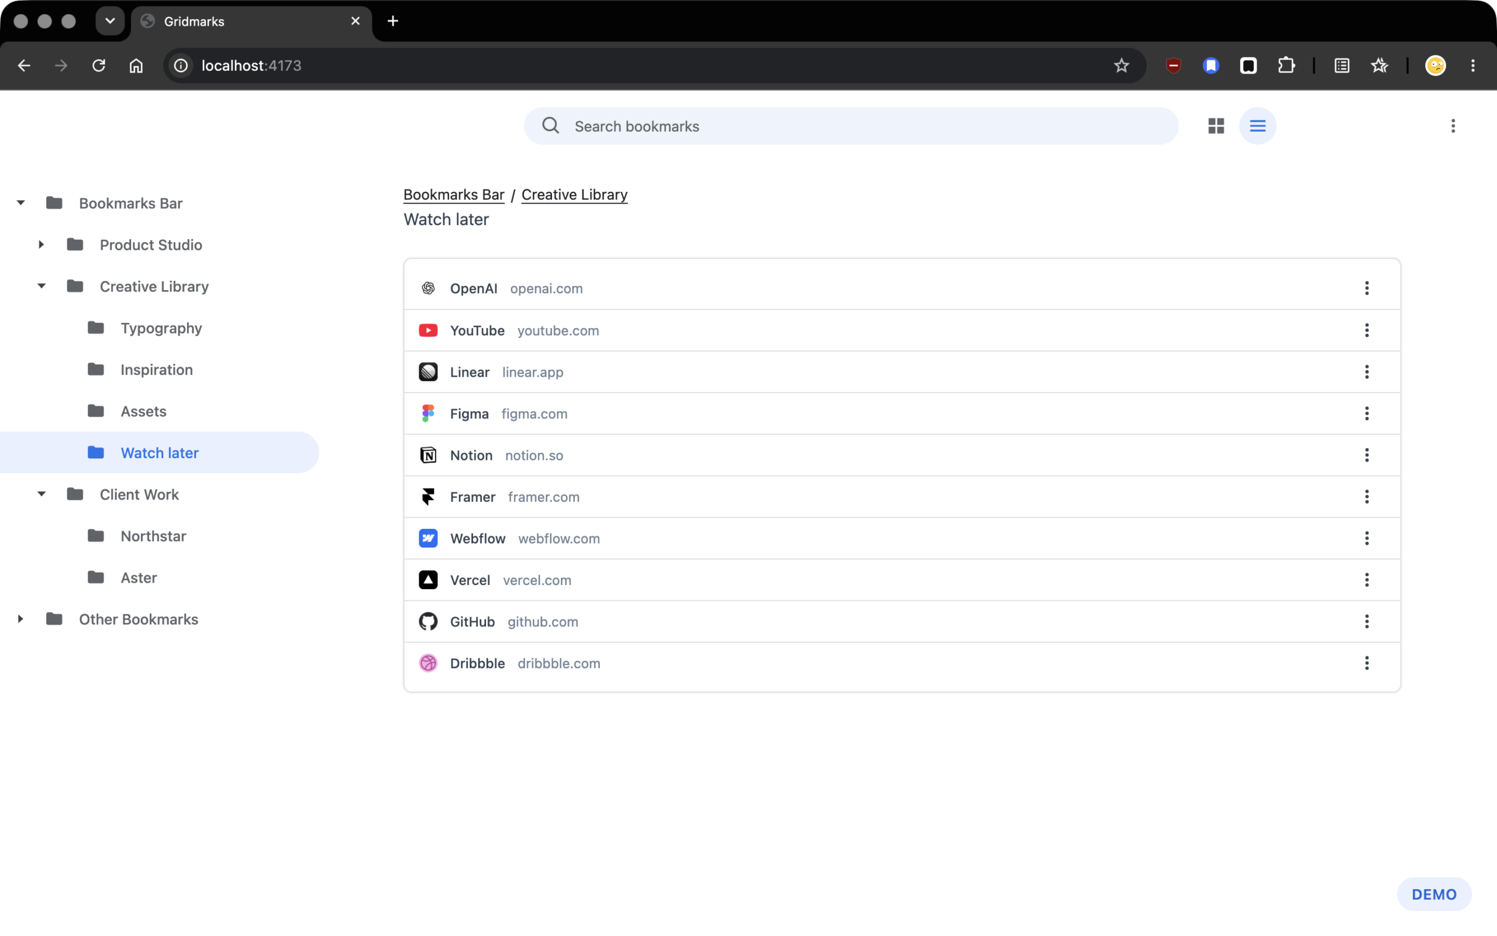1497x936 pixels.
Task: Open more options for the Notion bookmark
Action: point(1367,455)
